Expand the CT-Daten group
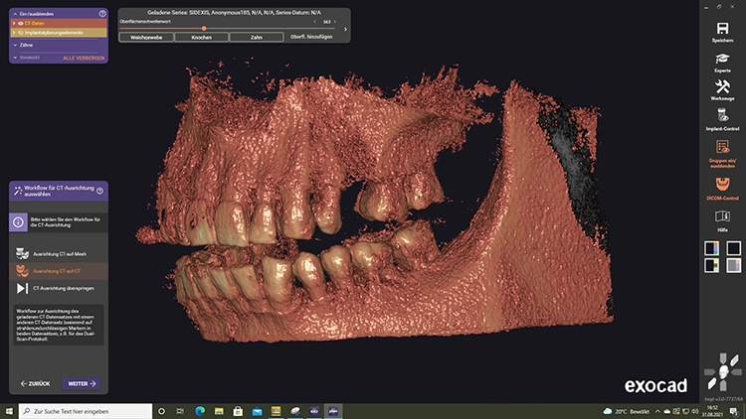 (14, 23)
